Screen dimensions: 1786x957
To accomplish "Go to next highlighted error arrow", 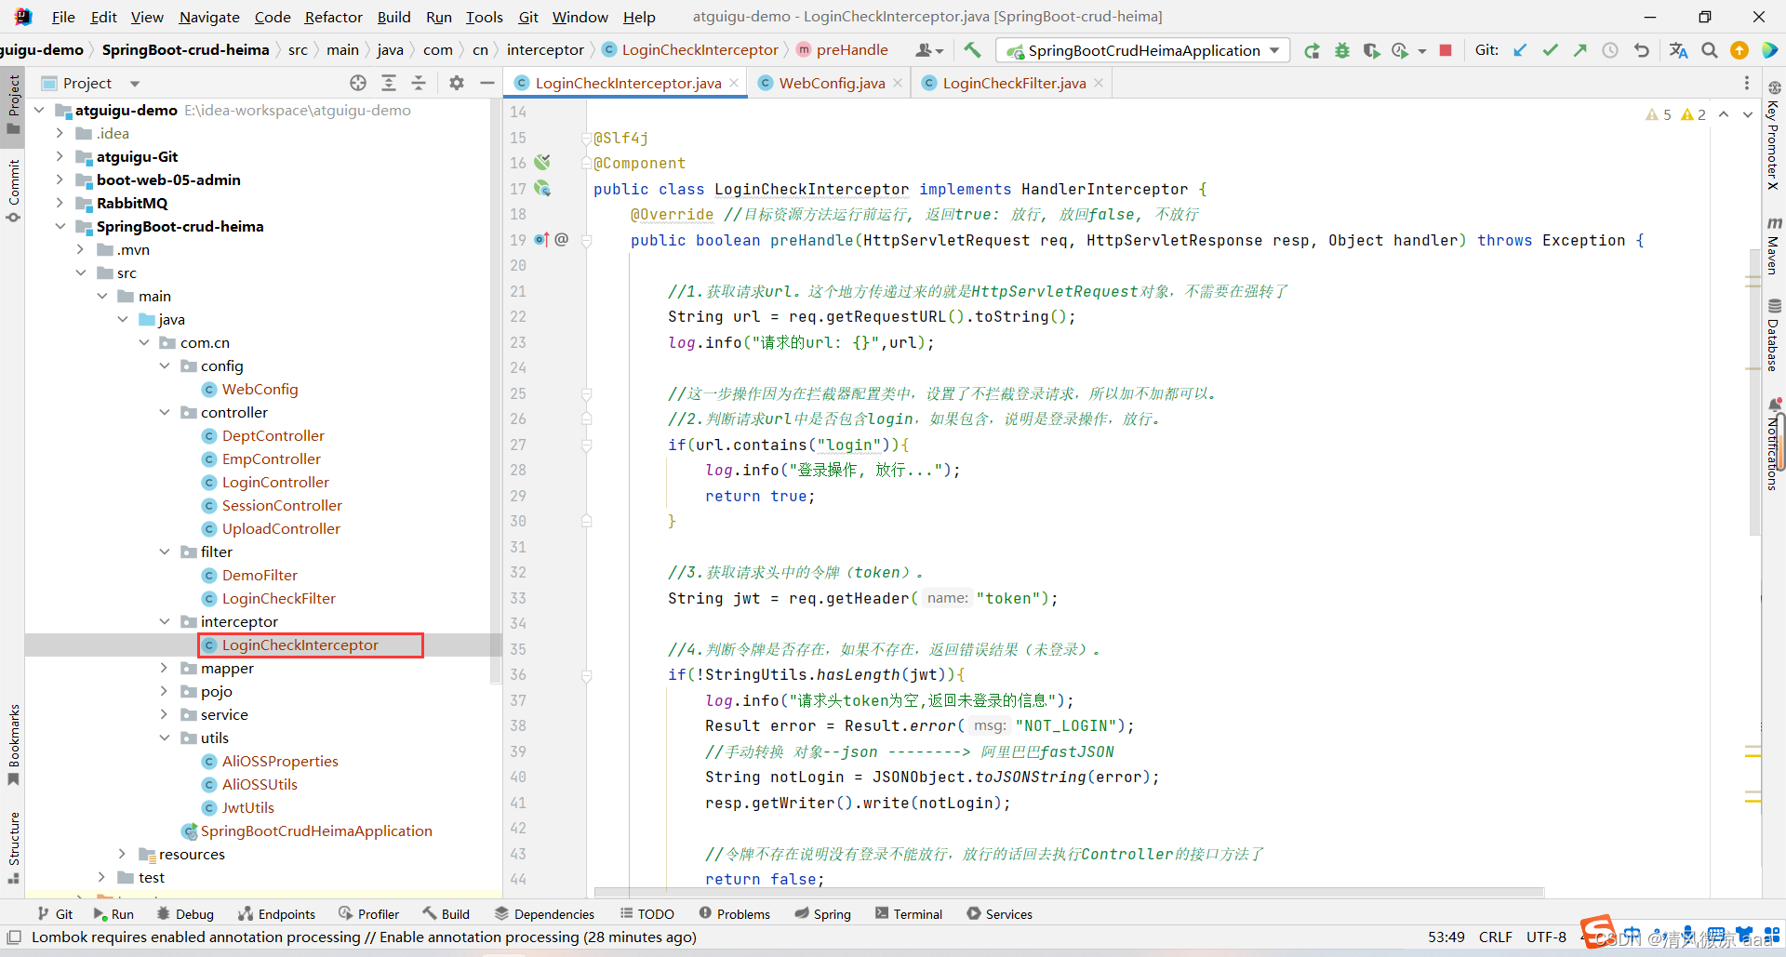I will point(1748,114).
